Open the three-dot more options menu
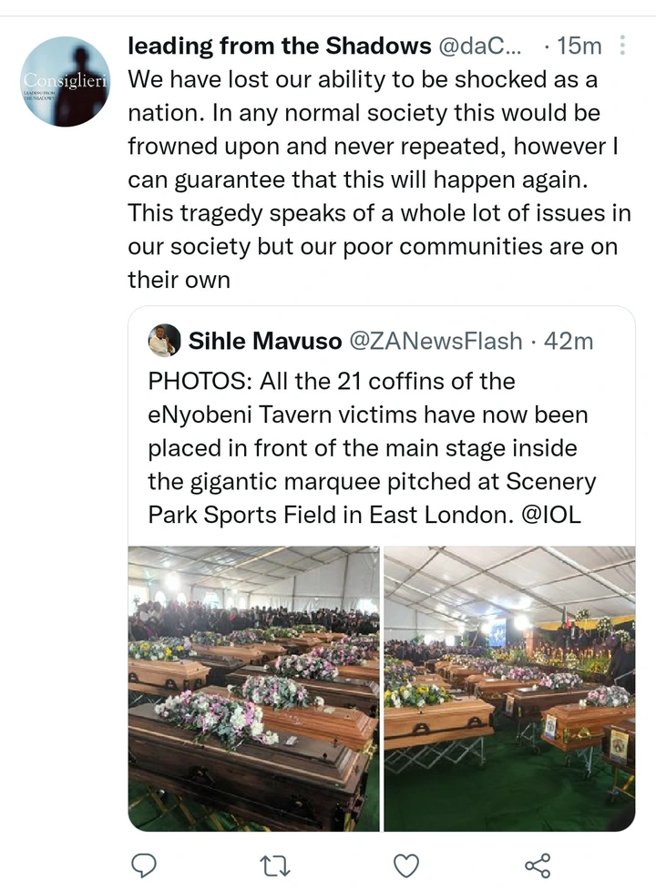This screenshot has height=890, width=656. point(622,46)
